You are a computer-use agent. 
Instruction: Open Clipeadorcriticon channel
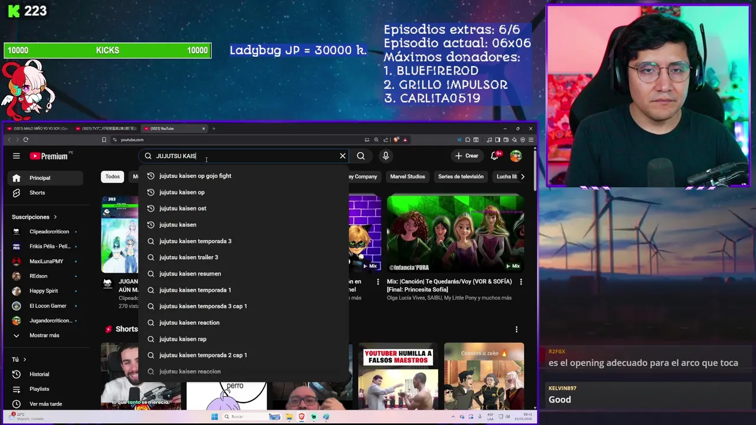46,231
